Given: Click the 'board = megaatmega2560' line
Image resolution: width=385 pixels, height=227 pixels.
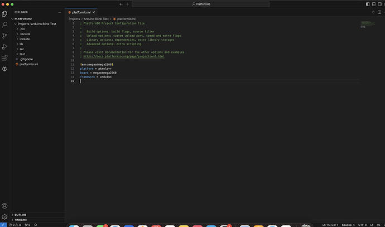Looking at the screenshot, I should tap(98, 73).
